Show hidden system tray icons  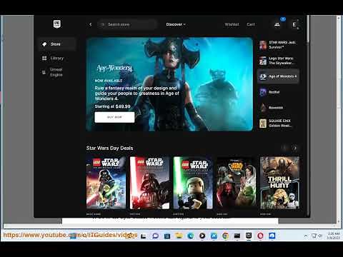click(x=306, y=236)
